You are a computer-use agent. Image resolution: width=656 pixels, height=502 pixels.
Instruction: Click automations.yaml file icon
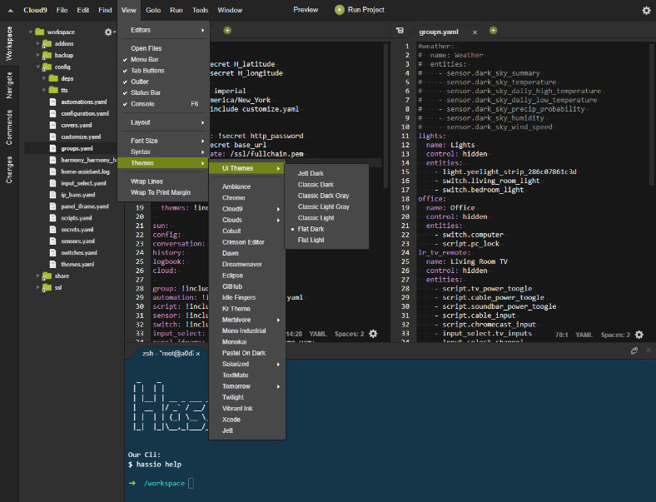click(x=52, y=102)
